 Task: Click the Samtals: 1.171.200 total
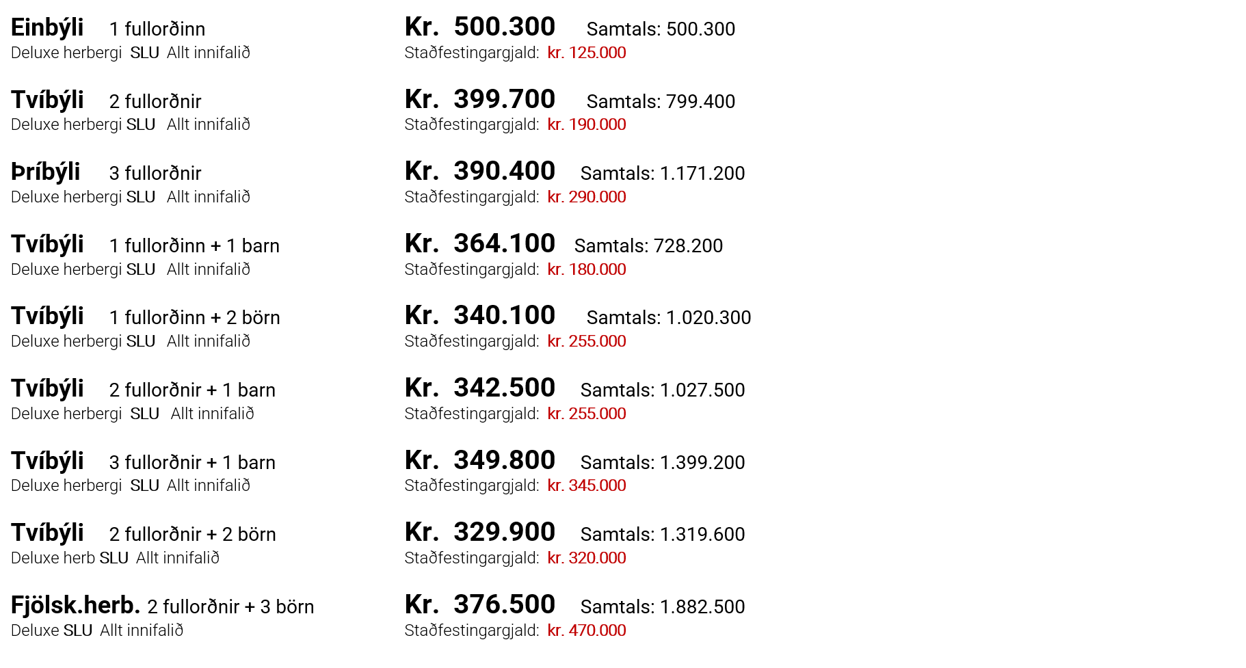click(663, 174)
